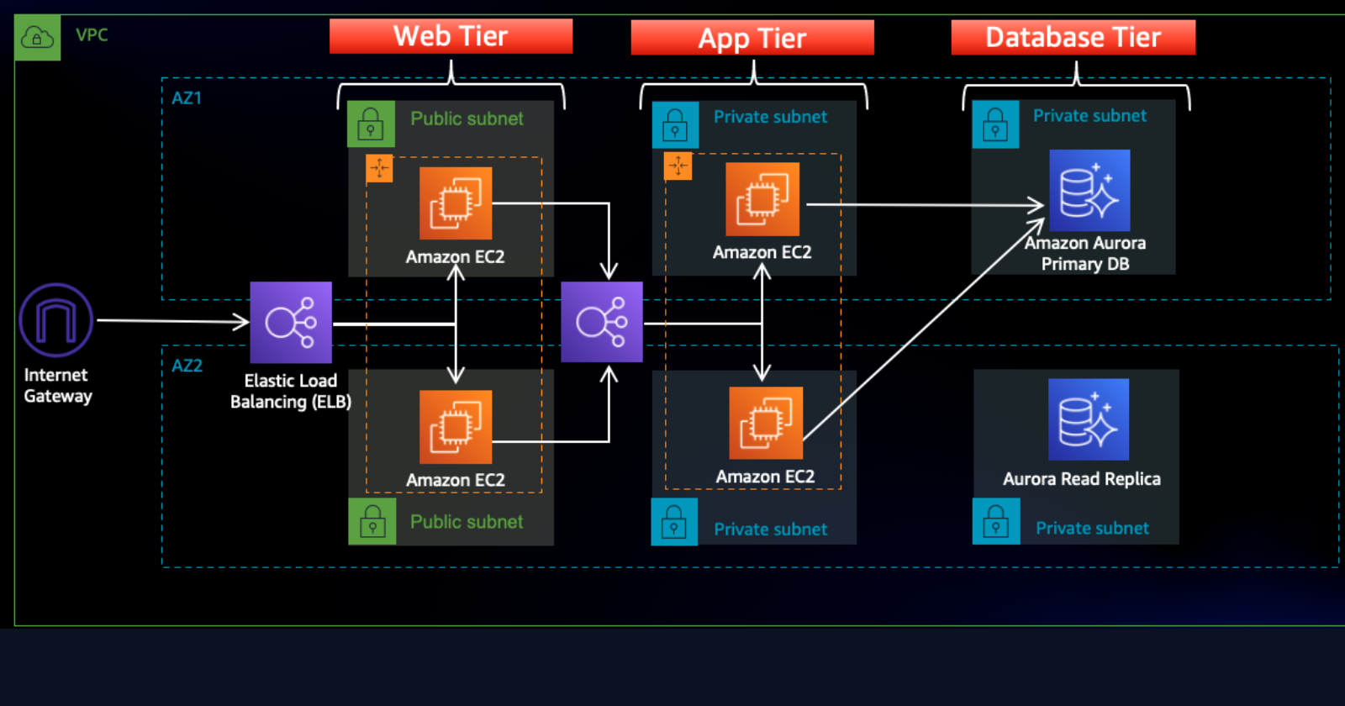Click the blue lock icon of AZ1 database Private subnet
The height and width of the screenshot is (706, 1345).
click(x=995, y=124)
